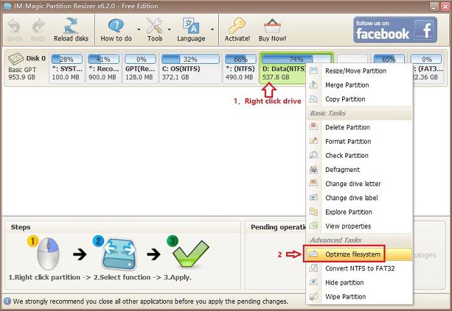Click the Defragment menu icon
452x311 pixels.
click(x=313, y=169)
